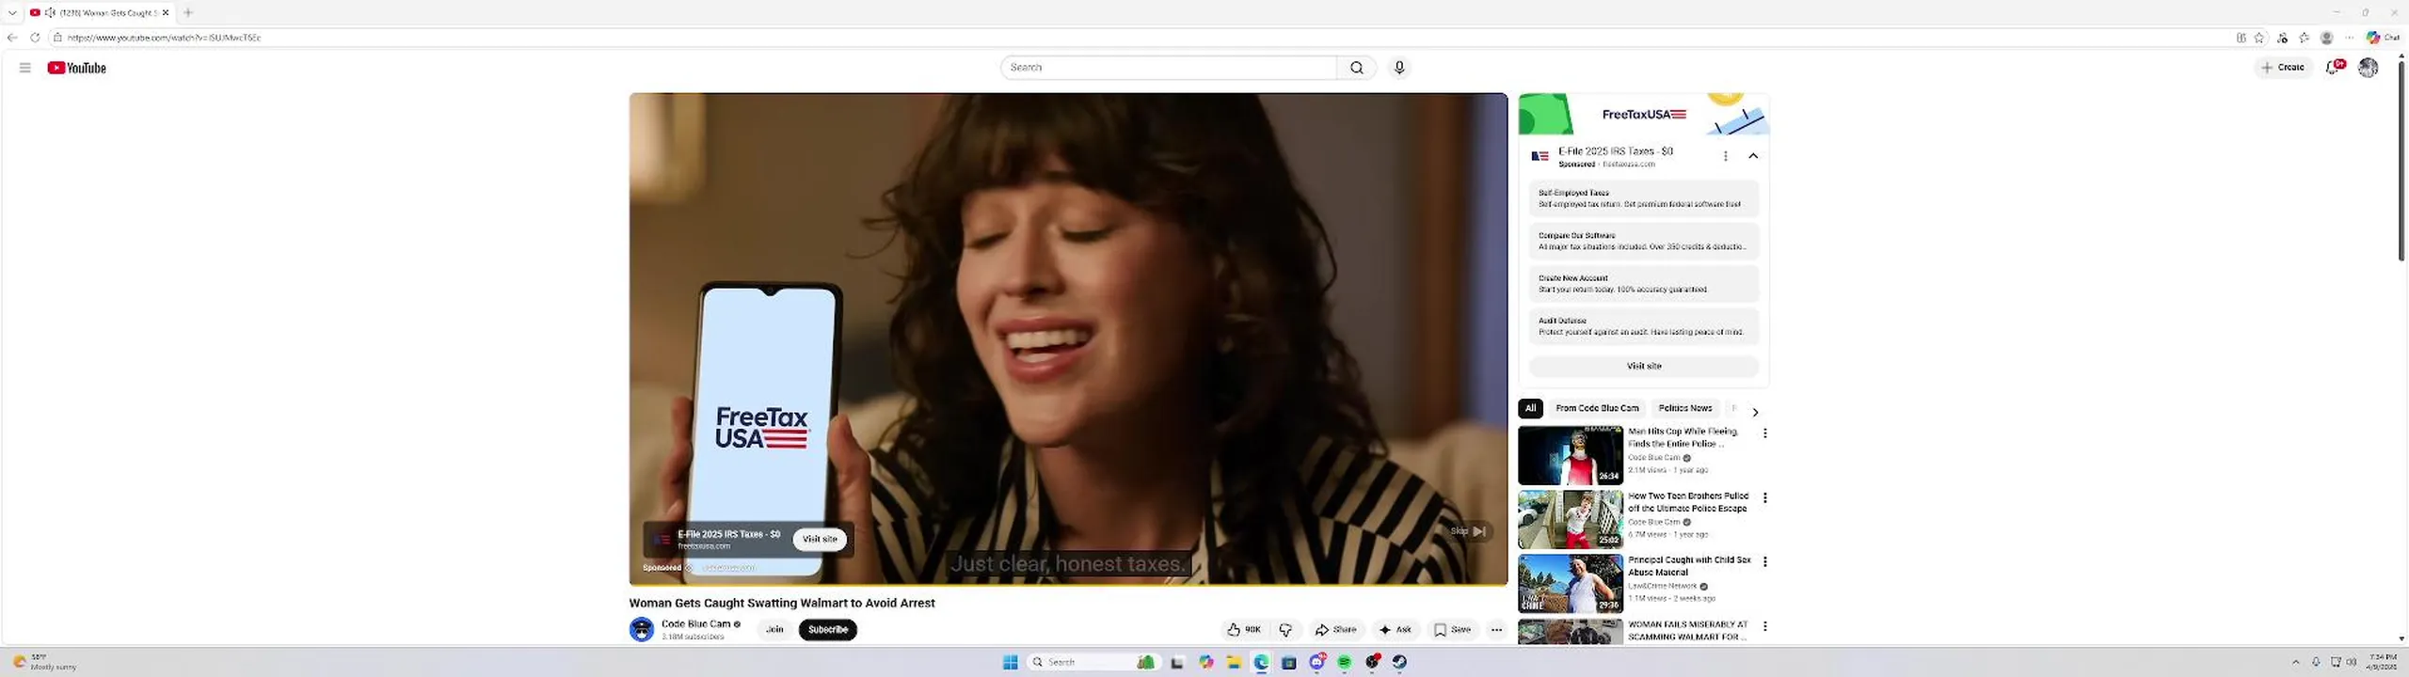2409x677 pixels.
Task: Save the video to a playlist
Action: point(1452,630)
